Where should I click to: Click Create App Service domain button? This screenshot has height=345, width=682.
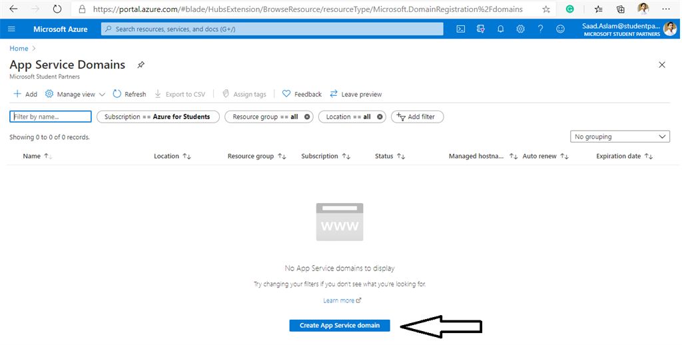tap(340, 326)
